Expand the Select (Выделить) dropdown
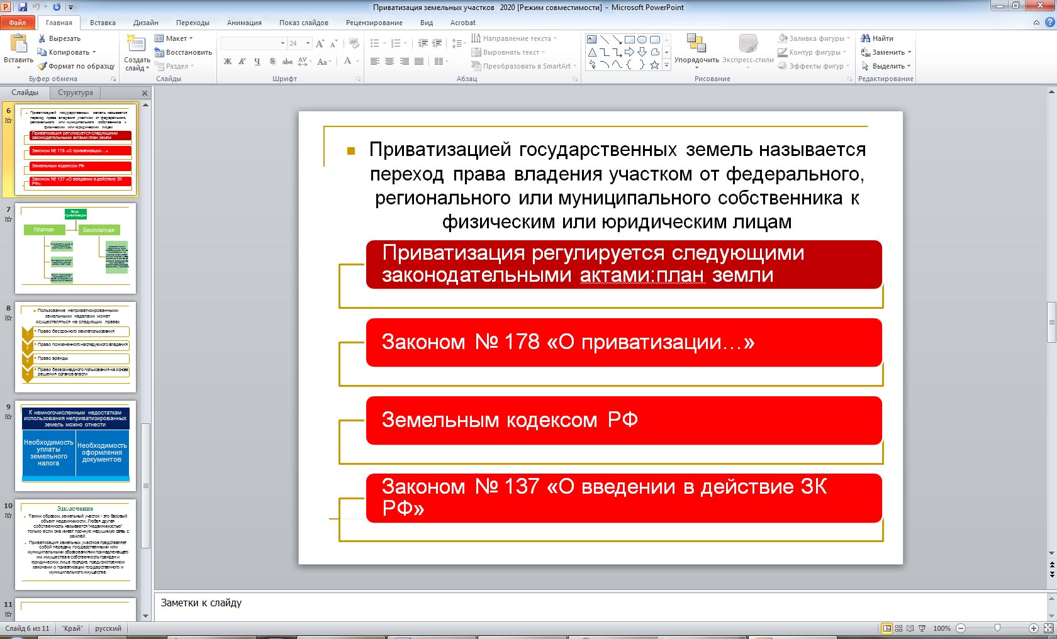This screenshot has height=639, width=1057. [888, 66]
